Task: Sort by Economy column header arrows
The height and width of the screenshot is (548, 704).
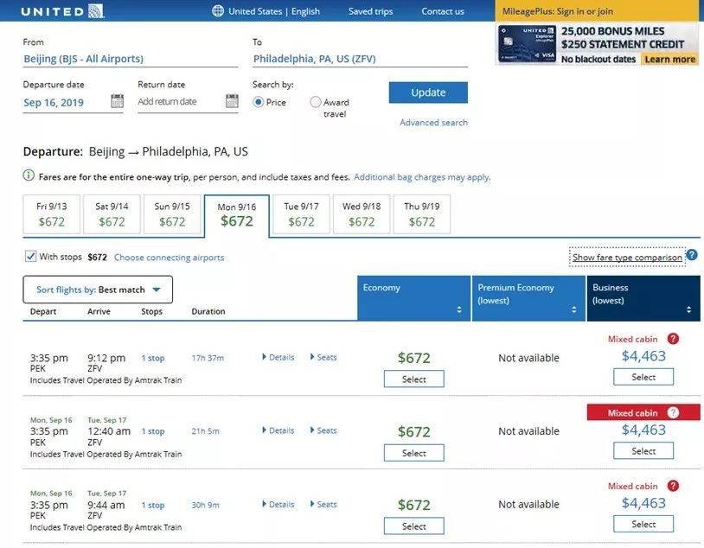Action: [459, 309]
